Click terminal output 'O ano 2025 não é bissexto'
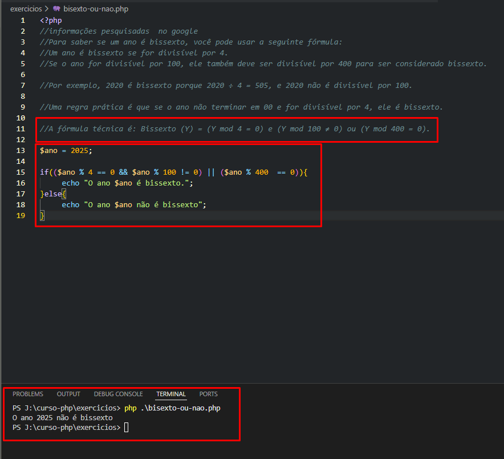504x459 pixels. coord(62,418)
